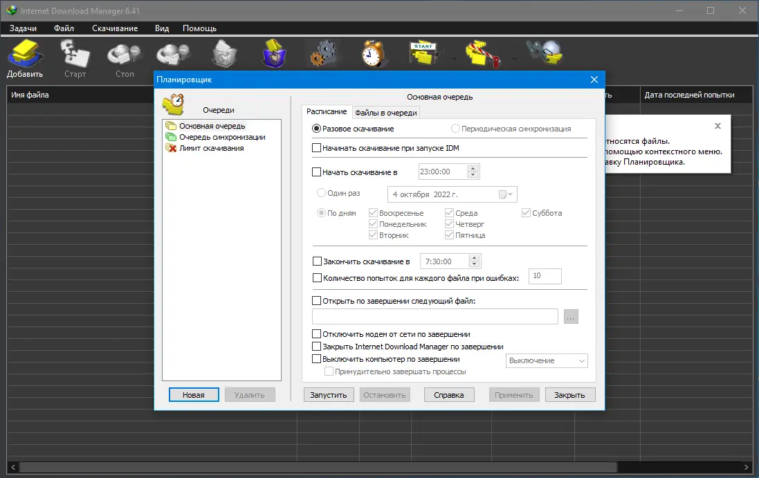
Task: Click the retry count field showing 10
Action: pos(545,276)
